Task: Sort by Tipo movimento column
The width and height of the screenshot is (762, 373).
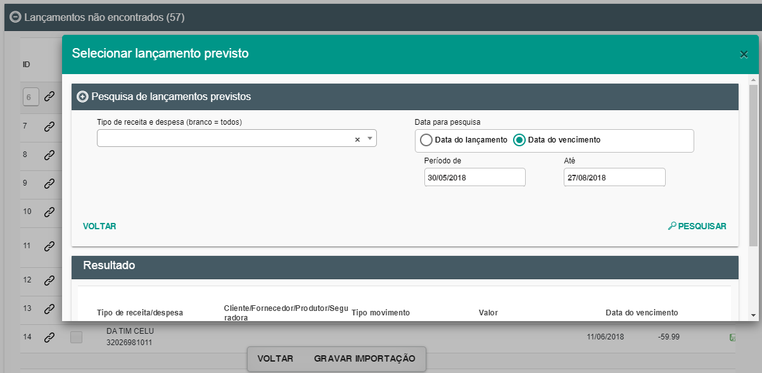Action: click(x=381, y=313)
